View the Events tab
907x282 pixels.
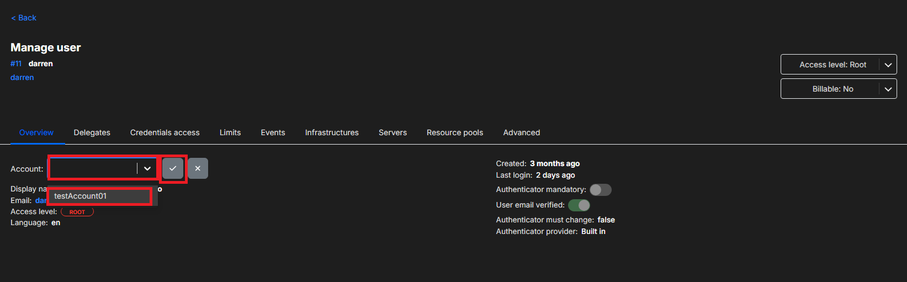pyautogui.click(x=273, y=132)
